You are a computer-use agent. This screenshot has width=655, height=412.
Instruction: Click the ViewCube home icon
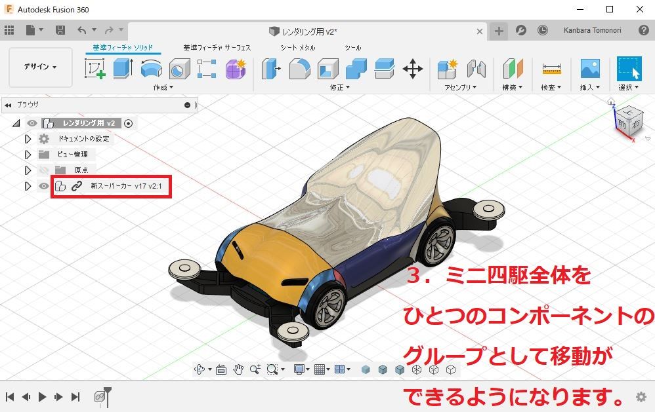point(611,101)
